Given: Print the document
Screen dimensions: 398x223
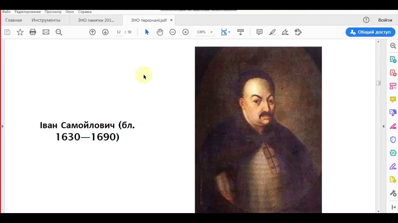Looking at the screenshot, I should pos(33,32).
